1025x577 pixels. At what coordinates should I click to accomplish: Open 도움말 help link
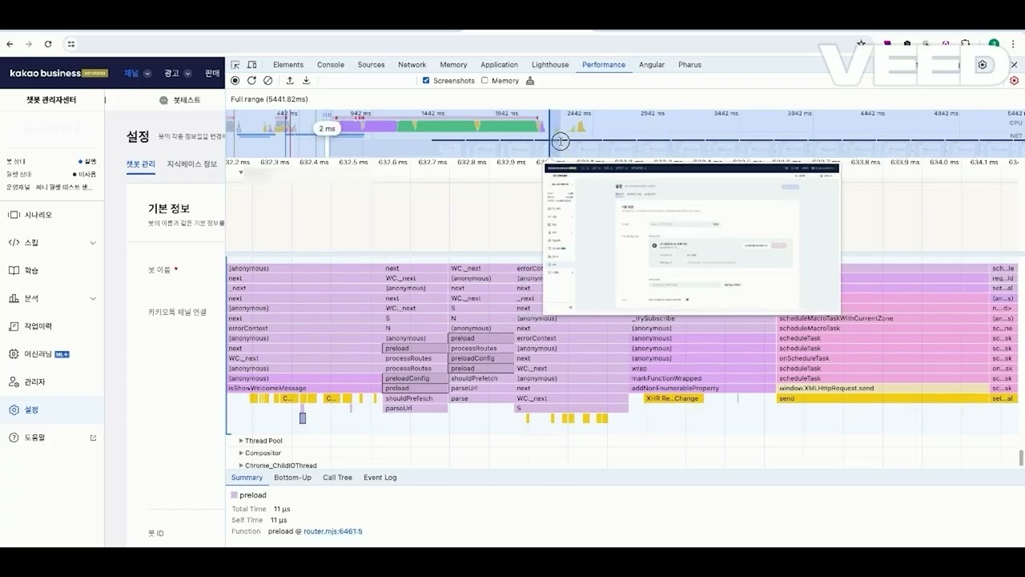coord(52,438)
